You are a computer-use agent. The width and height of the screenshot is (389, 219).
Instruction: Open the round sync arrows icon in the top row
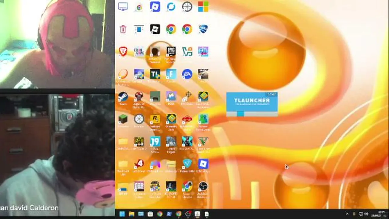pos(171,7)
